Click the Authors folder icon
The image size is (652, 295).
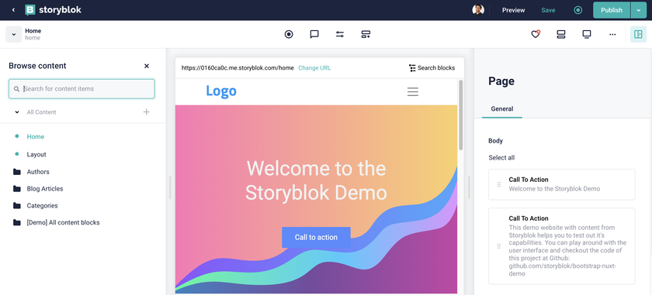pyautogui.click(x=16, y=172)
